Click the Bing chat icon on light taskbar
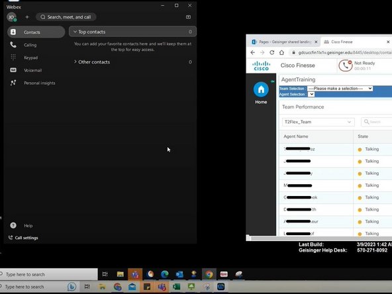The image size is (392, 294). pyautogui.click(x=72, y=287)
